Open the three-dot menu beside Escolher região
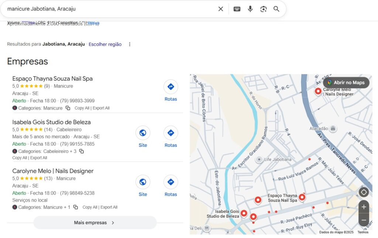Viewport: 378px width, 238px height. [x=130, y=44]
